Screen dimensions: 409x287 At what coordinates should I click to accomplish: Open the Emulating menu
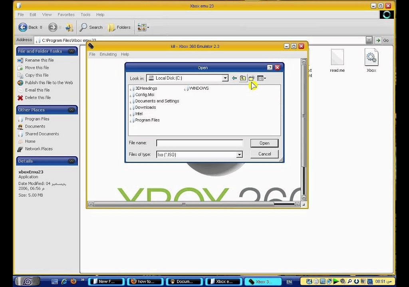pos(108,54)
